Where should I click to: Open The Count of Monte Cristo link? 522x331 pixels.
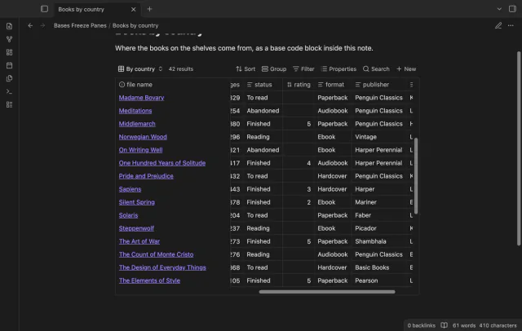(156, 254)
